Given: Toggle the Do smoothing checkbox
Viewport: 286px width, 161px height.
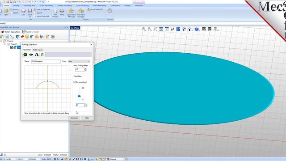Looking at the screenshot, I should tap(75, 82).
